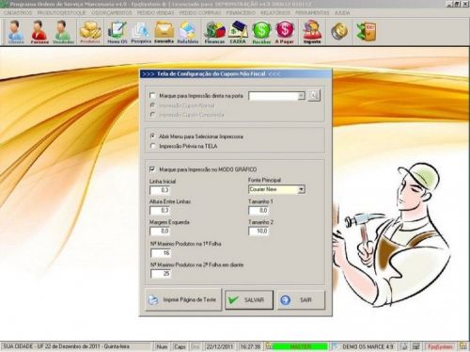This screenshot has height=352, width=470.
Task: Click the user icon before MASTER
Action: [269, 346]
